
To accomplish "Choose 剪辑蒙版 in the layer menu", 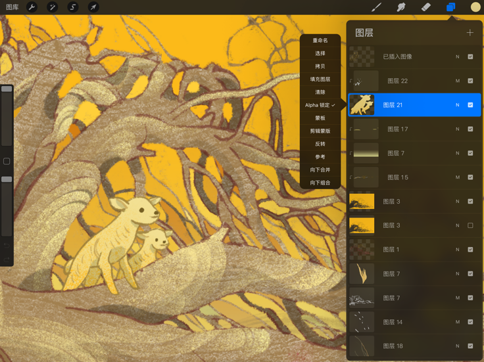I will 320,131.
